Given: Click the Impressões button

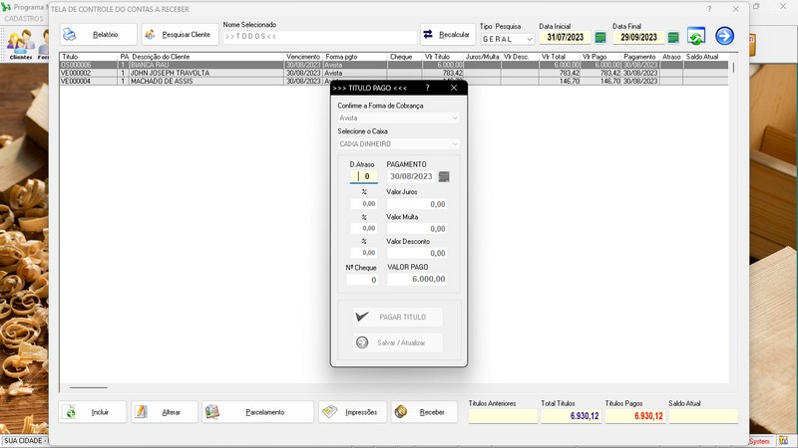Looking at the screenshot, I should pos(352,412).
